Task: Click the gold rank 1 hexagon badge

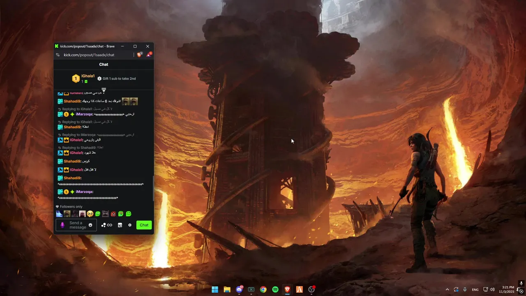Action: 76,79
